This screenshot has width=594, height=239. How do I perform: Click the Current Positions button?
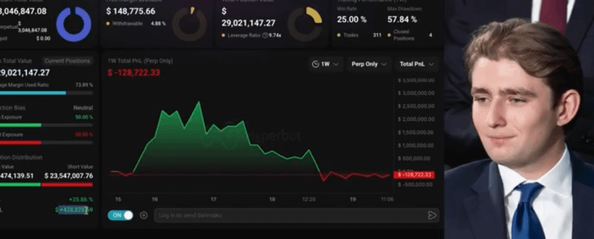pos(67,61)
